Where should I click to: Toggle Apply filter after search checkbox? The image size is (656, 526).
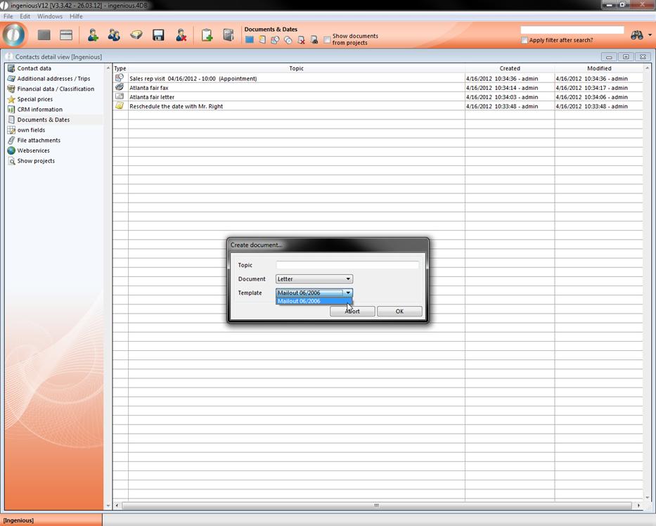coord(525,40)
